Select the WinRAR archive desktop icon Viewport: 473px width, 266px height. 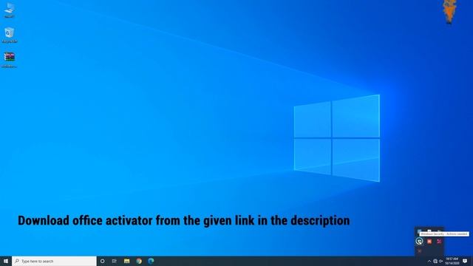10,60
